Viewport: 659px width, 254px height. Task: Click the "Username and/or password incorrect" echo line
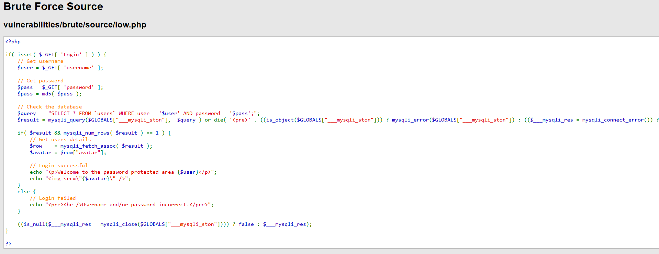coord(122,205)
